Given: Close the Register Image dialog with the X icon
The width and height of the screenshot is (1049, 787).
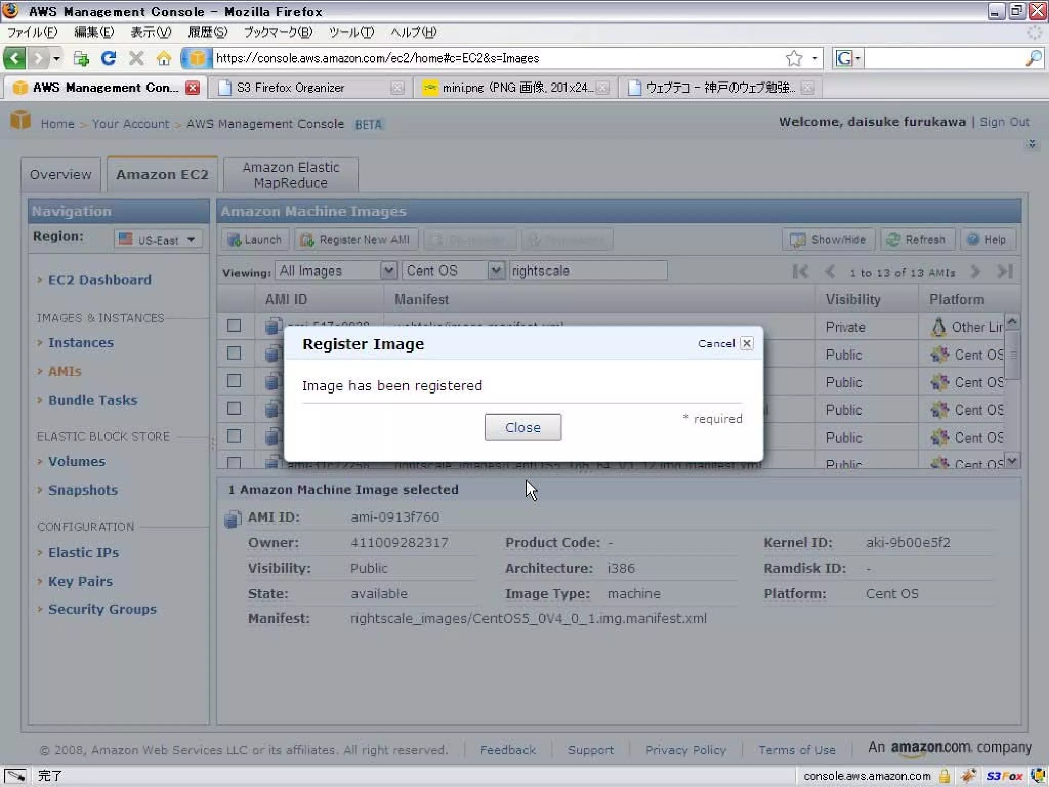Looking at the screenshot, I should 747,343.
